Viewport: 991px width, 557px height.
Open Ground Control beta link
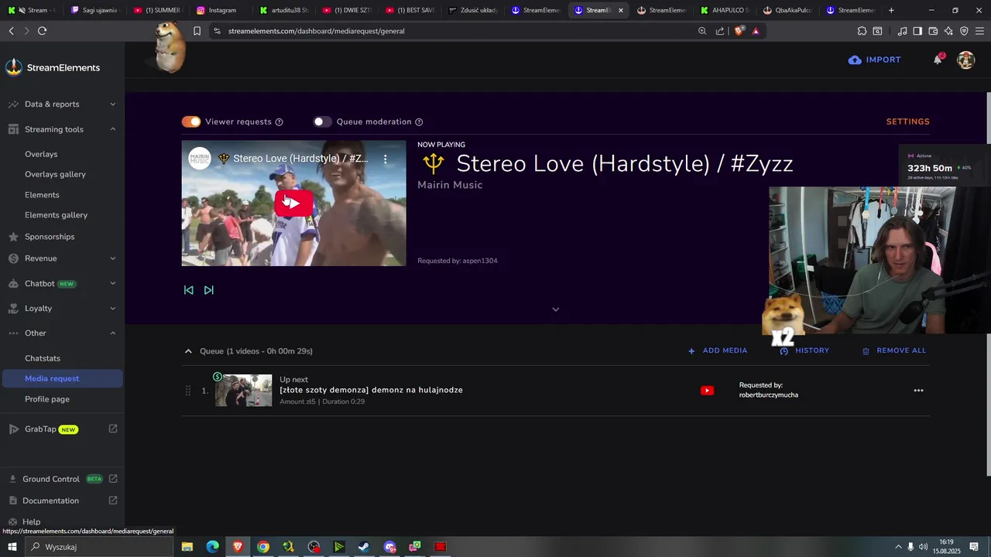(62, 479)
